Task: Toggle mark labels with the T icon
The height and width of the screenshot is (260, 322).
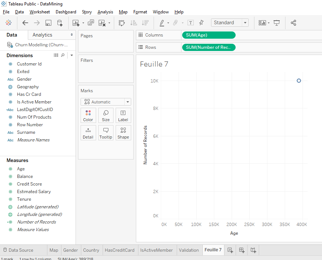Action: (x=190, y=22)
